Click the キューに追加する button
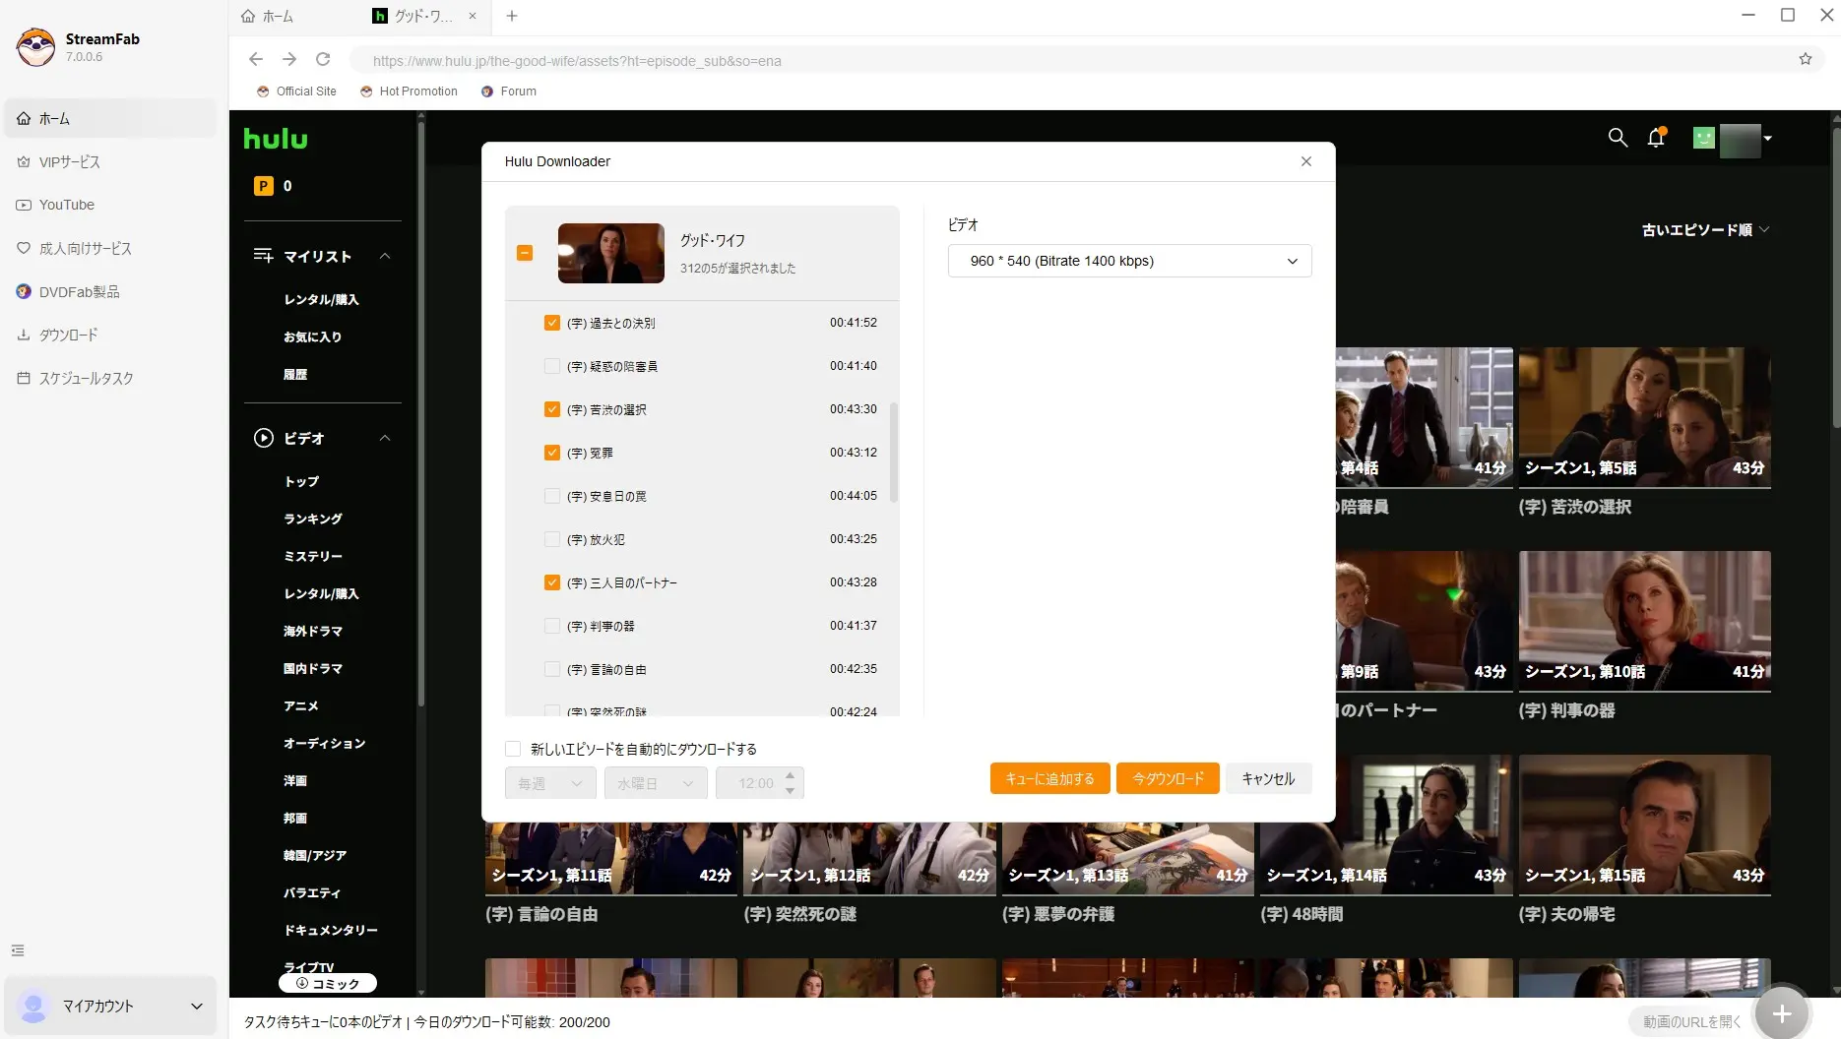 [1049, 778]
